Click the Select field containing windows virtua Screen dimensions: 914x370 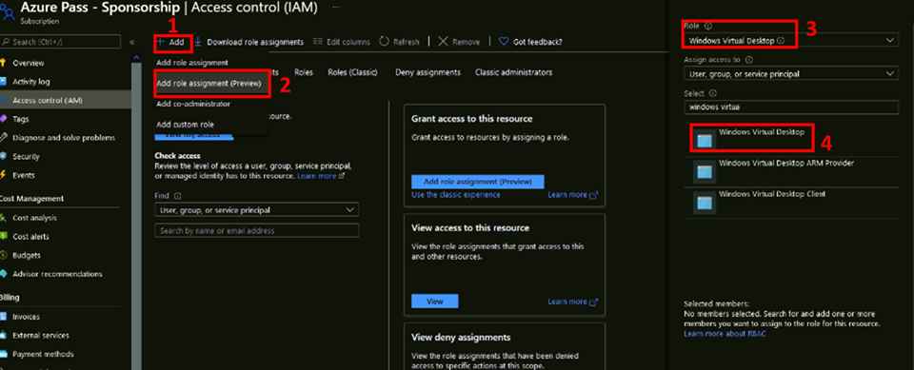coord(791,107)
